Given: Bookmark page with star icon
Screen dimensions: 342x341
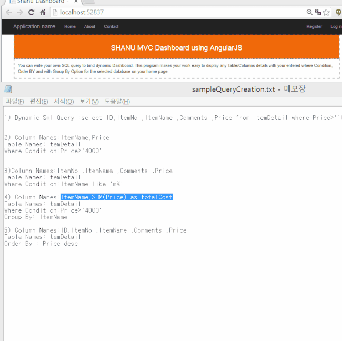Looking at the screenshot, I should [326, 12].
